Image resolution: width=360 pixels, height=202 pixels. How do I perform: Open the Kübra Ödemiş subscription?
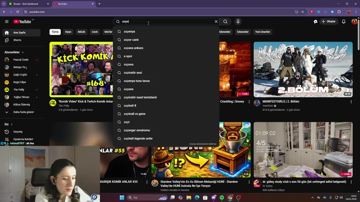click(21, 105)
